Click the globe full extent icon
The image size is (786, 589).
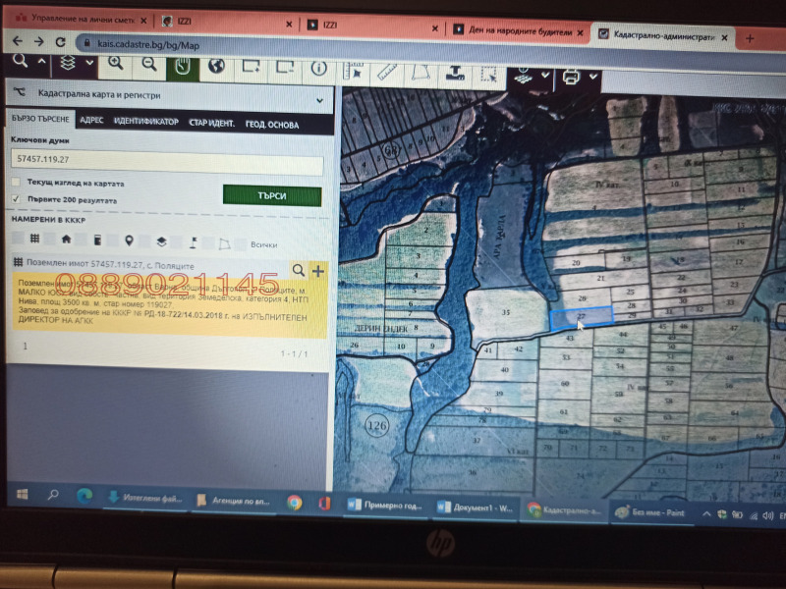[217, 67]
